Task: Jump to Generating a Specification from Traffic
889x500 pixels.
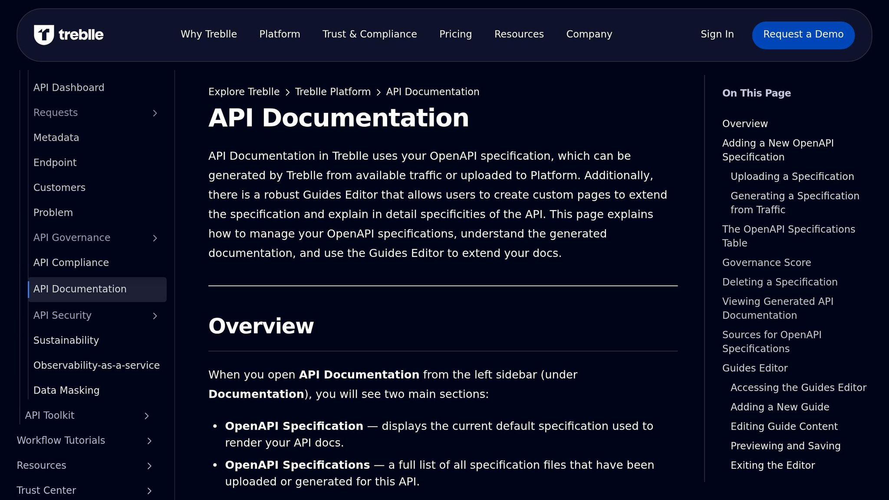Action: click(795, 203)
